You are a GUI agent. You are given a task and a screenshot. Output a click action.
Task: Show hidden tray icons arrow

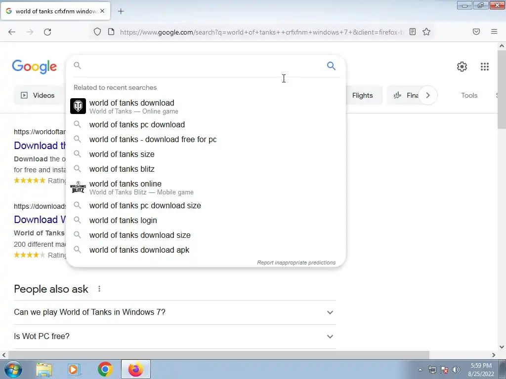(420, 370)
